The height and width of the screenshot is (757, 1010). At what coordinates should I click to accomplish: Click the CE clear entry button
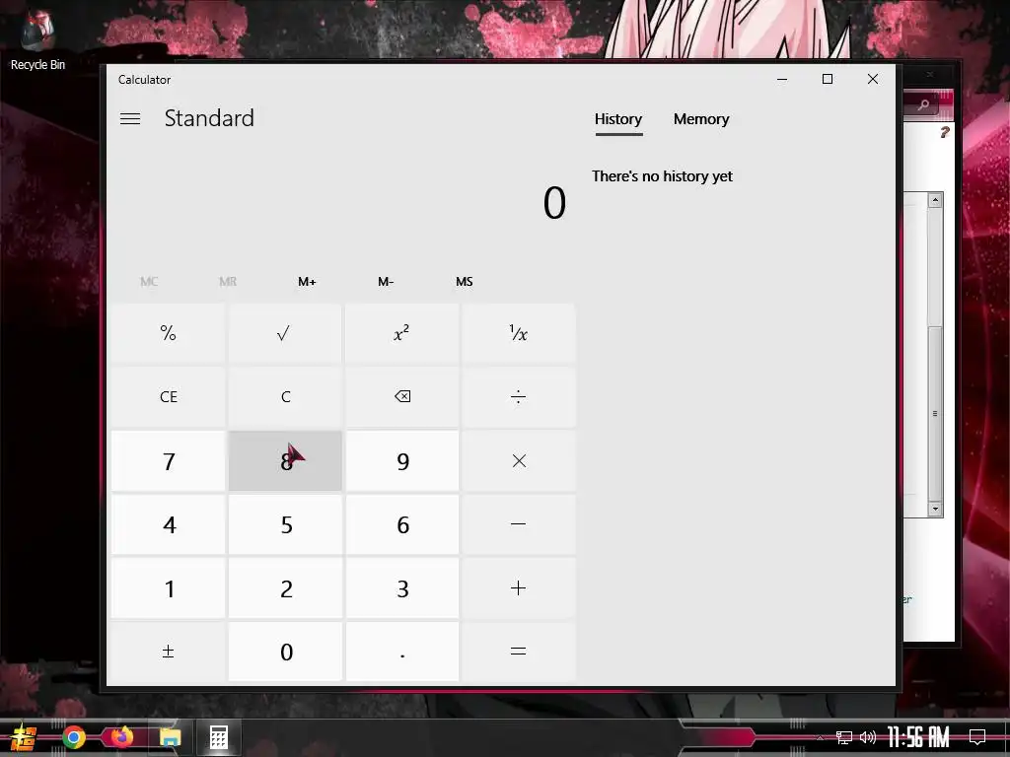point(168,396)
